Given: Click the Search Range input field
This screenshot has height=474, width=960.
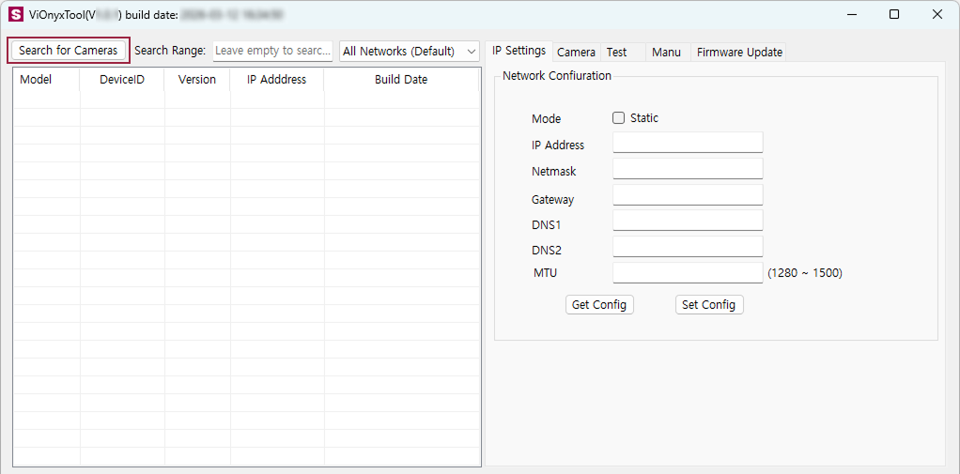Looking at the screenshot, I should point(272,51).
